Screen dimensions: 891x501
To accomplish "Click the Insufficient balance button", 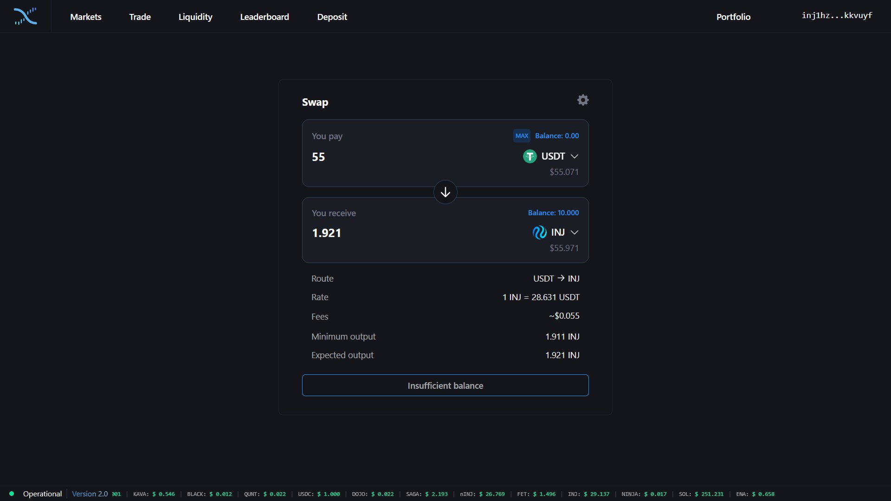I will click(x=445, y=385).
